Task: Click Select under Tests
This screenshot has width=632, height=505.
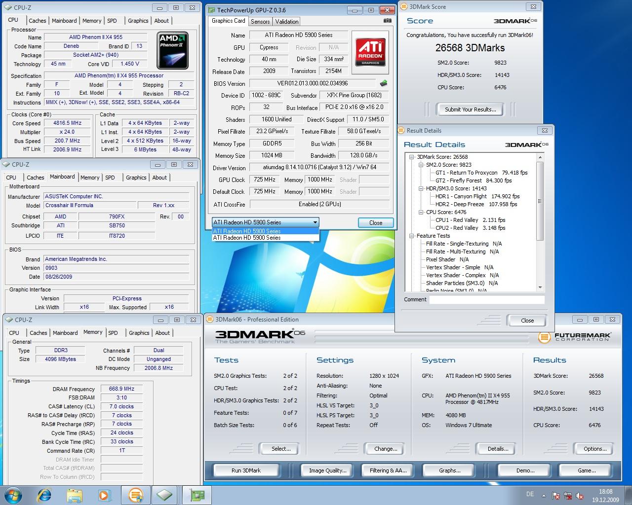Action: (281, 449)
